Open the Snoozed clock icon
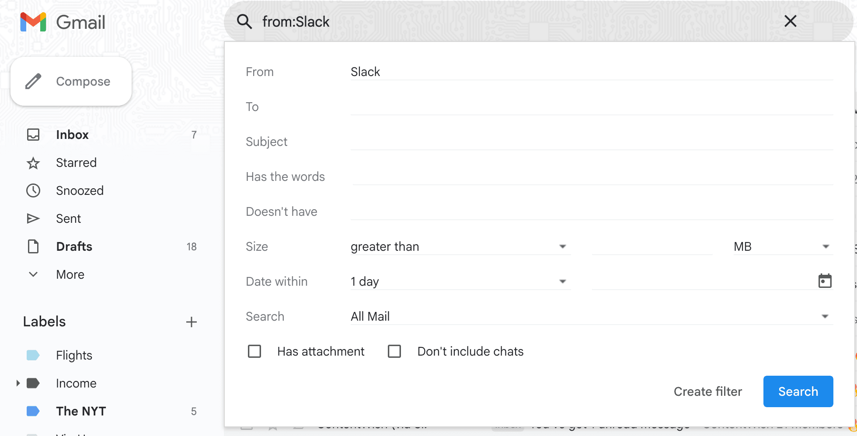 pos(33,190)
